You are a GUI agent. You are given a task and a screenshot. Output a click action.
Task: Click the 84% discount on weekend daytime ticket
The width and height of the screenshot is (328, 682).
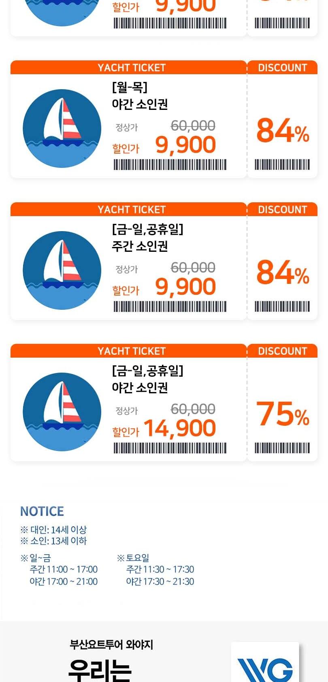pos(283,272)
